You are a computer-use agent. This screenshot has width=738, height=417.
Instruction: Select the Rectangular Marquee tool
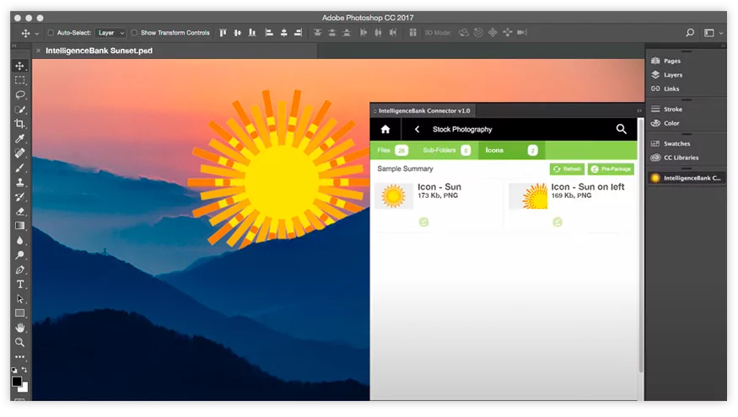click(x=19, y=80)
